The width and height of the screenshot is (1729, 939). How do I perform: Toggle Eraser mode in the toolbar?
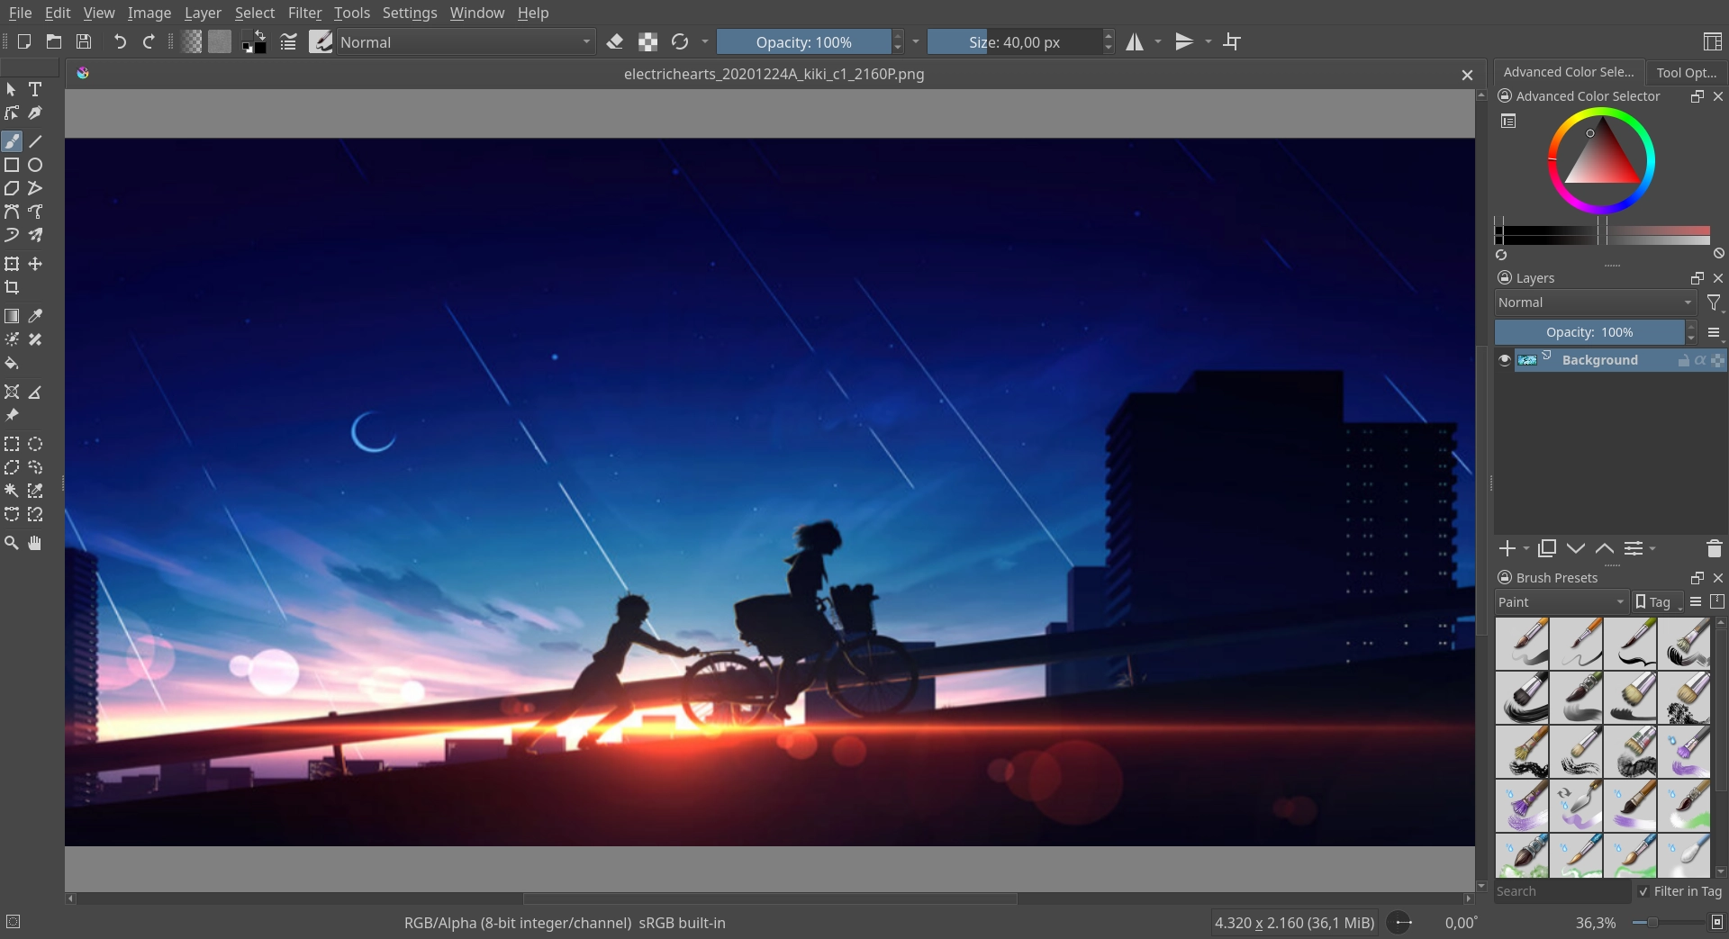coord(615,42)
